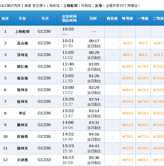The height and width of the screenshot is (166, 164).
Task: Click price ¥868.5 for 天津西
Action: [x=143, y=160]
